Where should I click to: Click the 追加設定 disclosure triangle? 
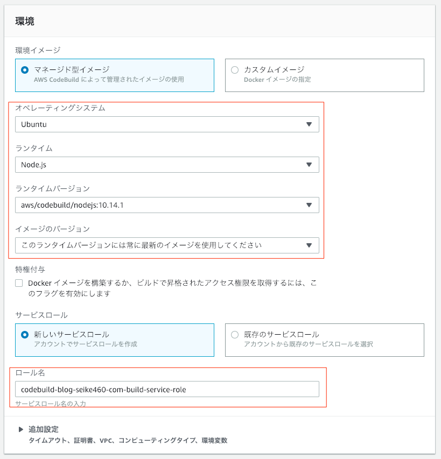[20, 429]
